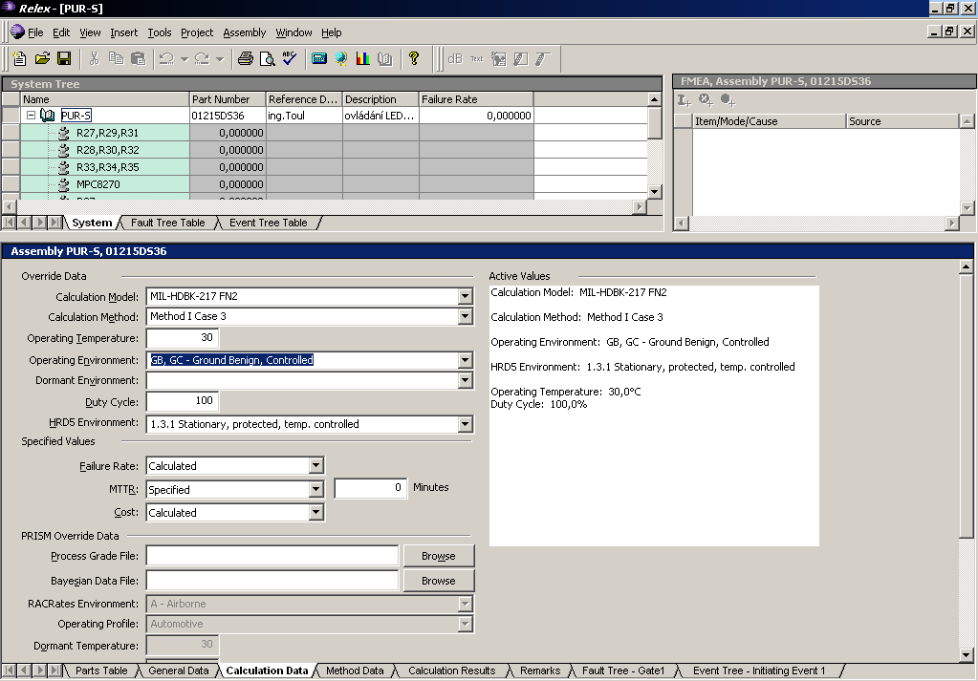Open the HRD5 Environment dropdown

[465, 424]
